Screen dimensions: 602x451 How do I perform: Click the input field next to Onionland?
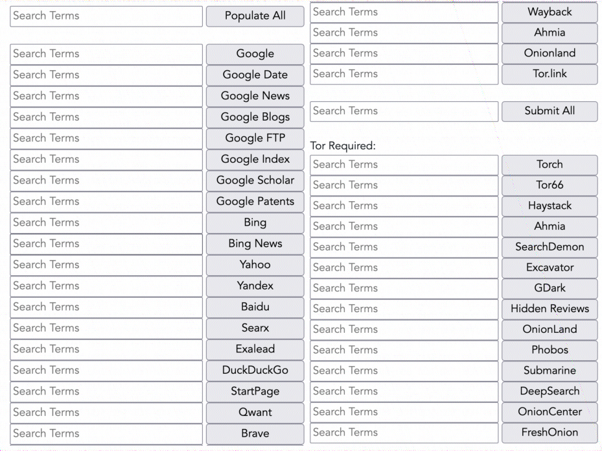[x=404, y=53]
